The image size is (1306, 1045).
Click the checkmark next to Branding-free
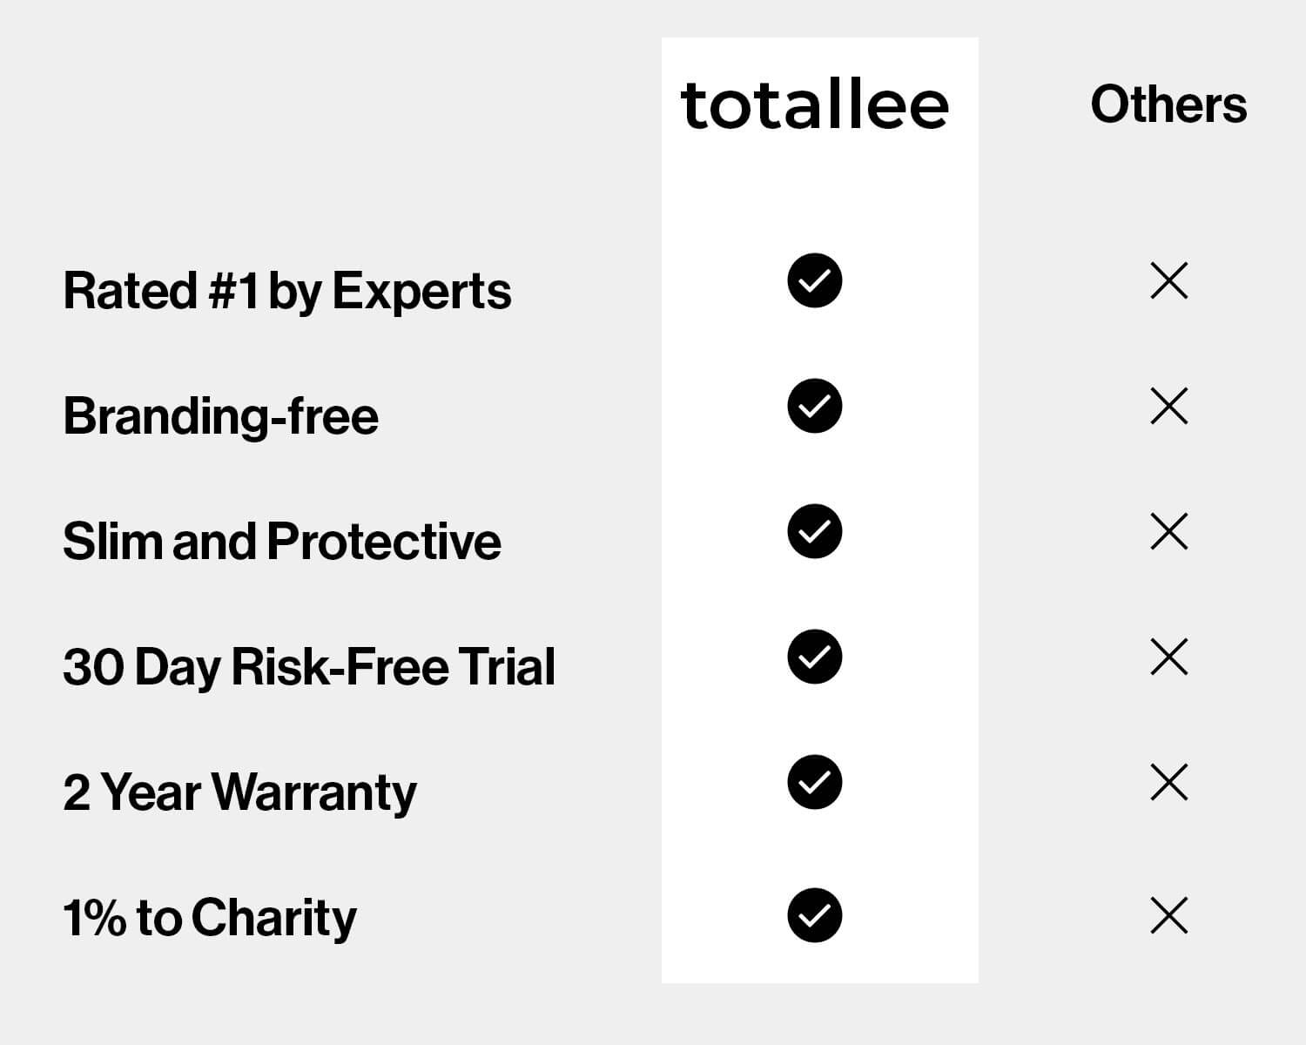point(814,406)
